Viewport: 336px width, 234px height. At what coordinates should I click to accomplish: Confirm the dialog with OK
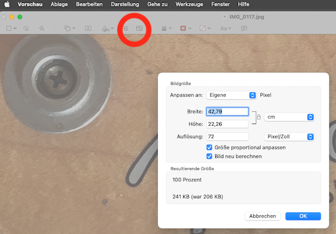303,216
